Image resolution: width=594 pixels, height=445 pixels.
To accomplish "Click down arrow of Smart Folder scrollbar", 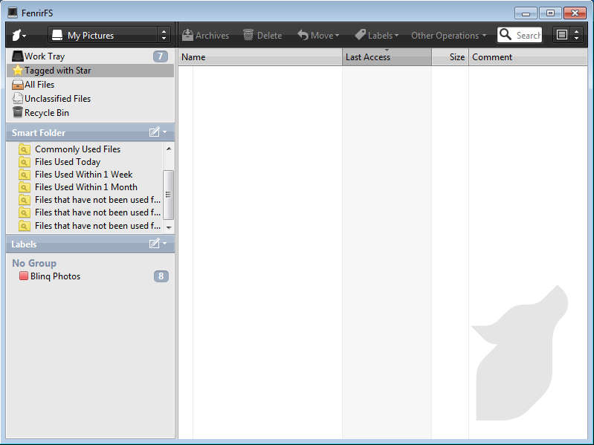I will click(169, 227).
